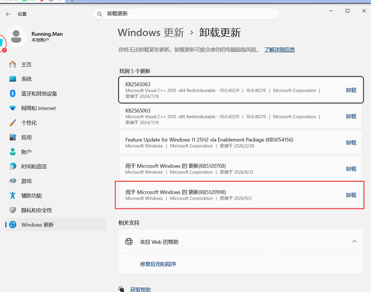Open the 主页 home icon
The width and height of the screenshot is (371, 292).
click(12, 64)
